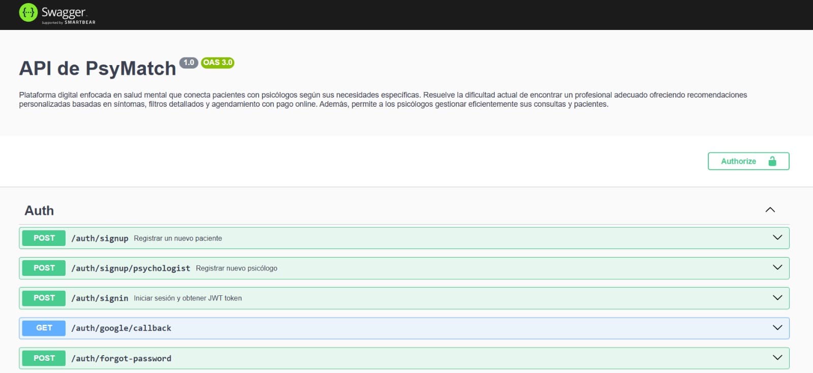
Task: Click the 'Registrar nuevo psicólogo' description
Action: 236,268
